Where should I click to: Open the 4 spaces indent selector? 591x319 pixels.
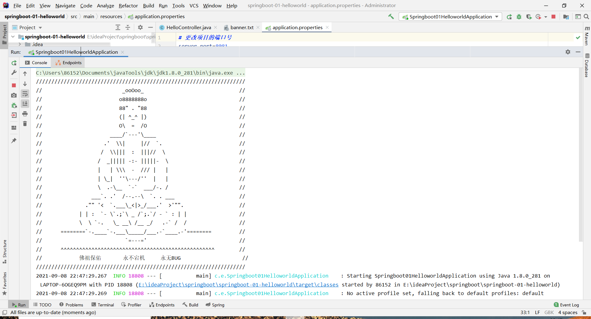pyautogui.click(x=568, y=313)
